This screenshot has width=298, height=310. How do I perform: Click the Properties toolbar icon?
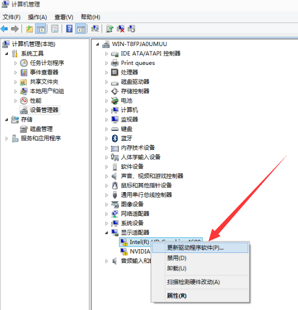[x=55, y=29]
